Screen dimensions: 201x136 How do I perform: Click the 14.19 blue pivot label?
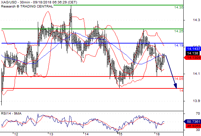coord(179,46)
